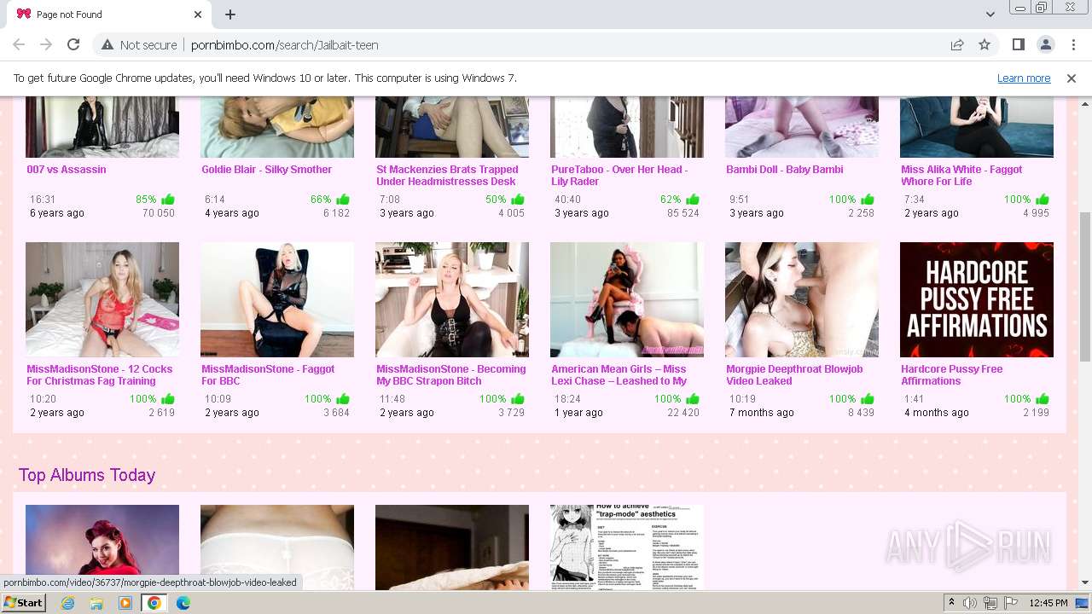This screenshot has width=1092, height=614.
Task: Open the network tray icon
Action: [990, 603]
